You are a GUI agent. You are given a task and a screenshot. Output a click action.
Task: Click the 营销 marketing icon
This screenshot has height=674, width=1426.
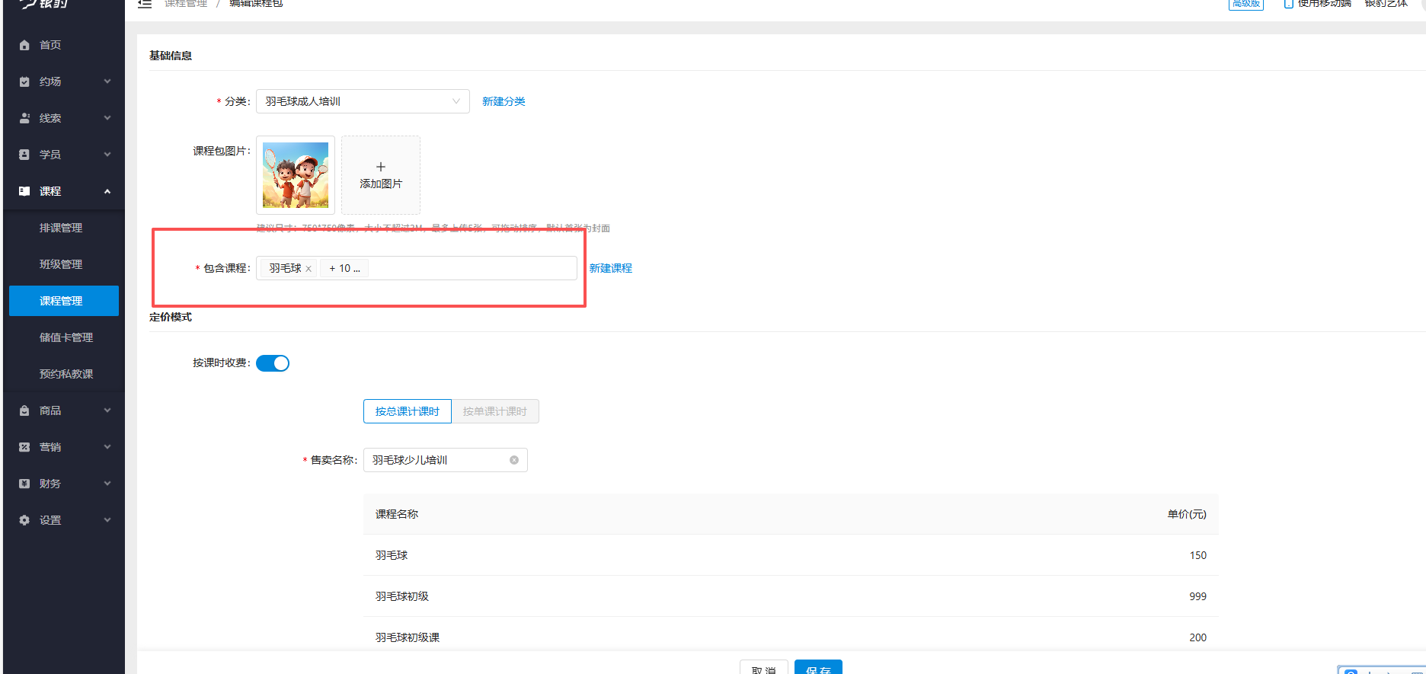click(24, 447)
